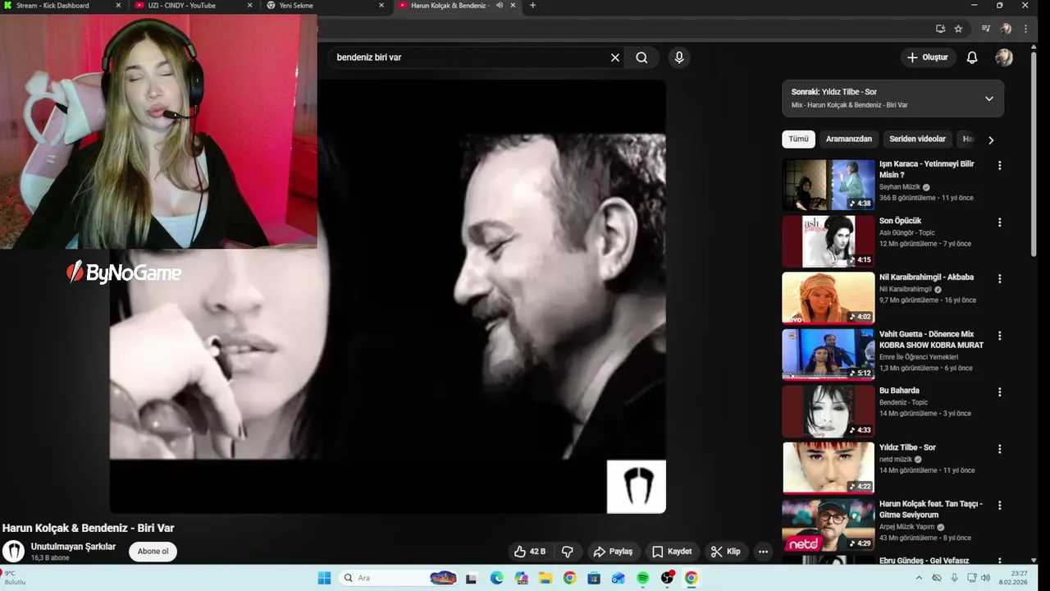The width and height of the screenshot is (1050, 591).
Task: Bookmark this page with the star icon
Action: (x=958, y=29)
